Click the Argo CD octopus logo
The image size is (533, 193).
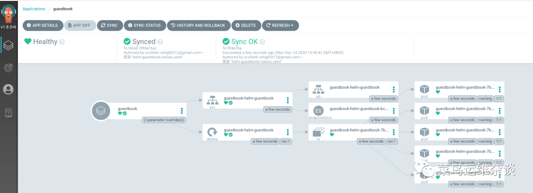click(8, 13)
